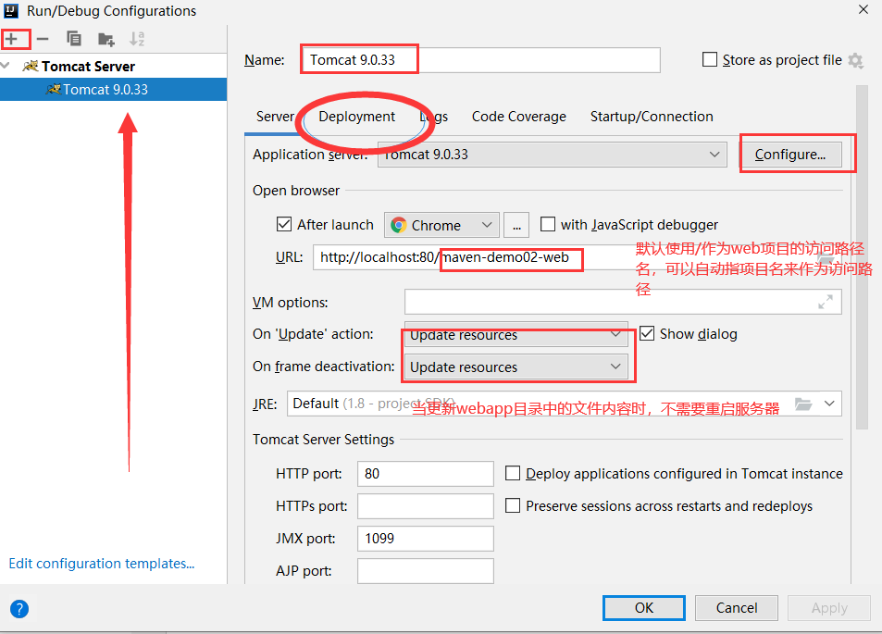The width and height of the screenshot is (882, 634).
Task: Click the Name input field
Action: (x=481, y=59)
